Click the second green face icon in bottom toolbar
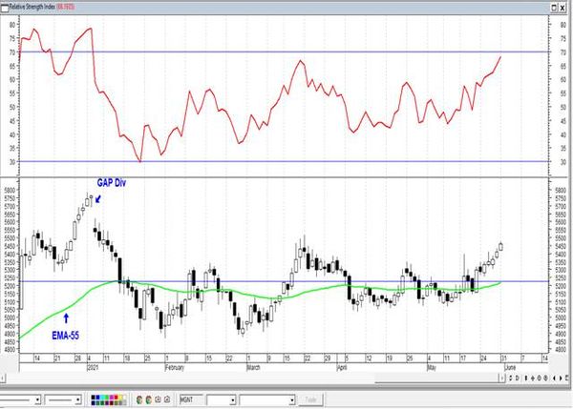 148,399
